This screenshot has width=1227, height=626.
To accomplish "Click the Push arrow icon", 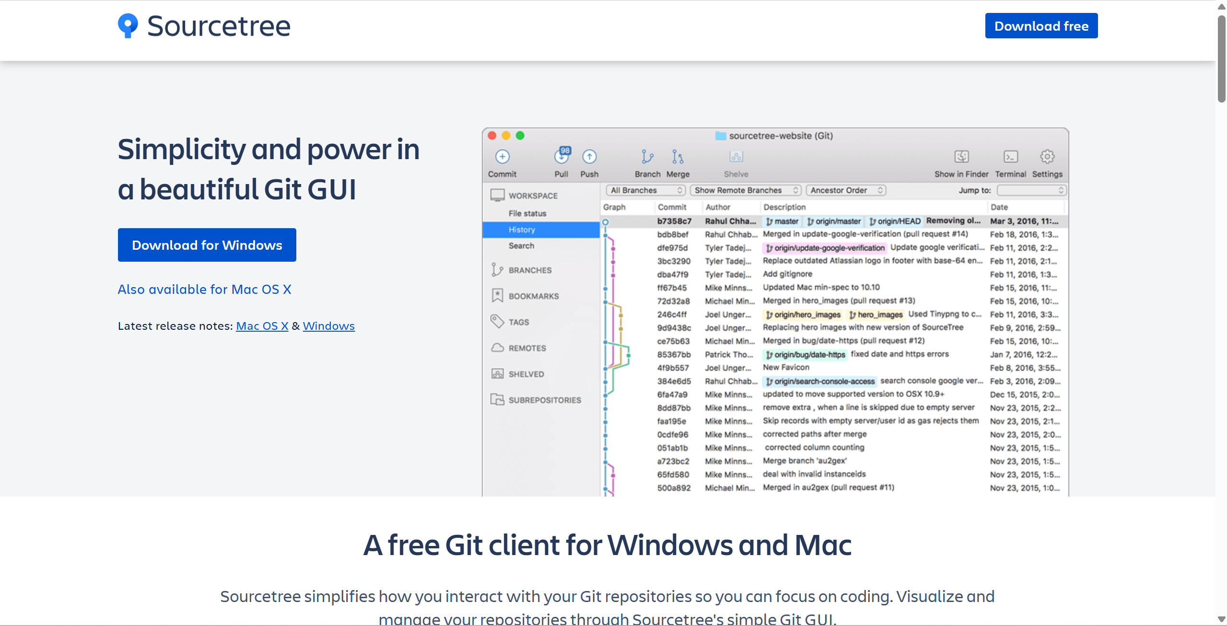I will (x=589, y=157).
